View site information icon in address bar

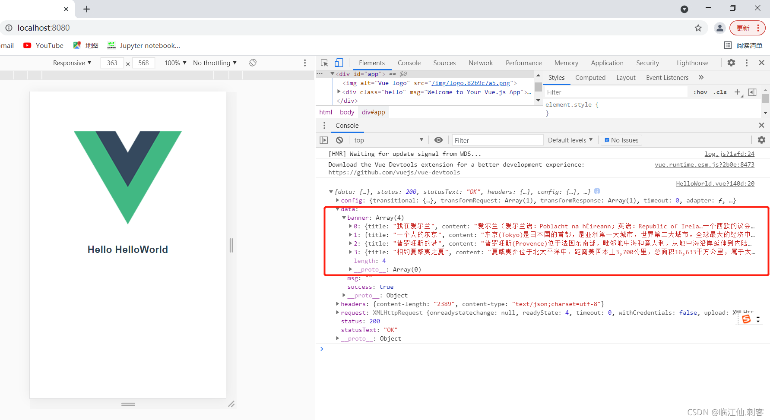[x=9, y=28]
